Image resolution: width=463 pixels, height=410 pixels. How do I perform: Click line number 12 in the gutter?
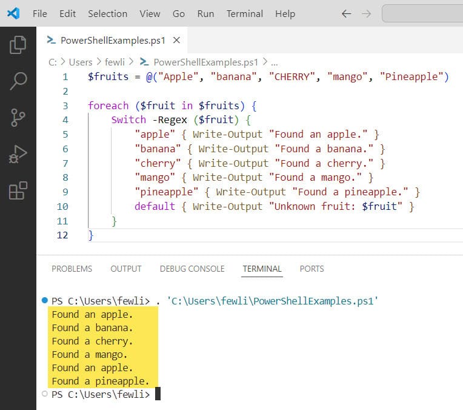[62, 235]
